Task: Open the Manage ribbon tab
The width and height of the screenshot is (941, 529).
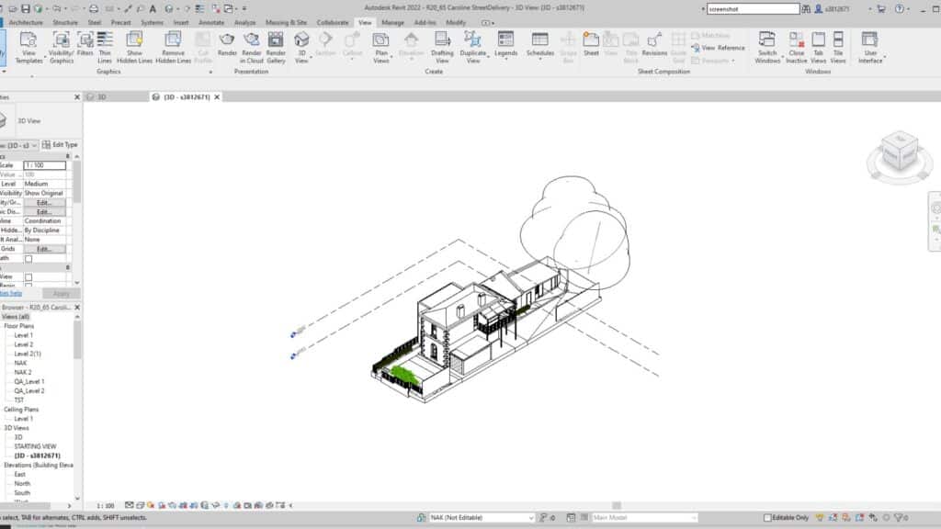Action: tap(392, 22)
